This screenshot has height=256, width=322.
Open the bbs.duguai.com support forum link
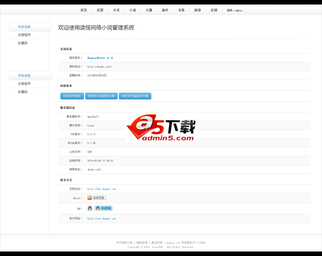point(102,189)
